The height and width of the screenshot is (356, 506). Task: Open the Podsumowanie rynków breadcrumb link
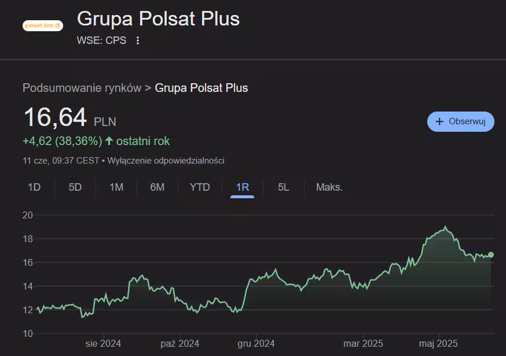(82, 88)
